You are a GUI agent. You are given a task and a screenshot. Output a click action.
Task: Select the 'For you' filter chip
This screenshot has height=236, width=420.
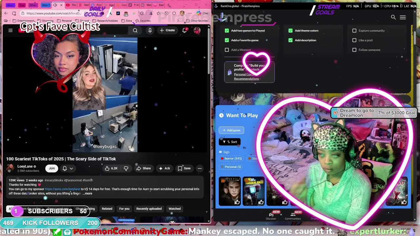[124, 209]
